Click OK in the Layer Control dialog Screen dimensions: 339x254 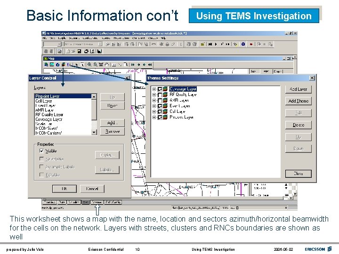65,189
